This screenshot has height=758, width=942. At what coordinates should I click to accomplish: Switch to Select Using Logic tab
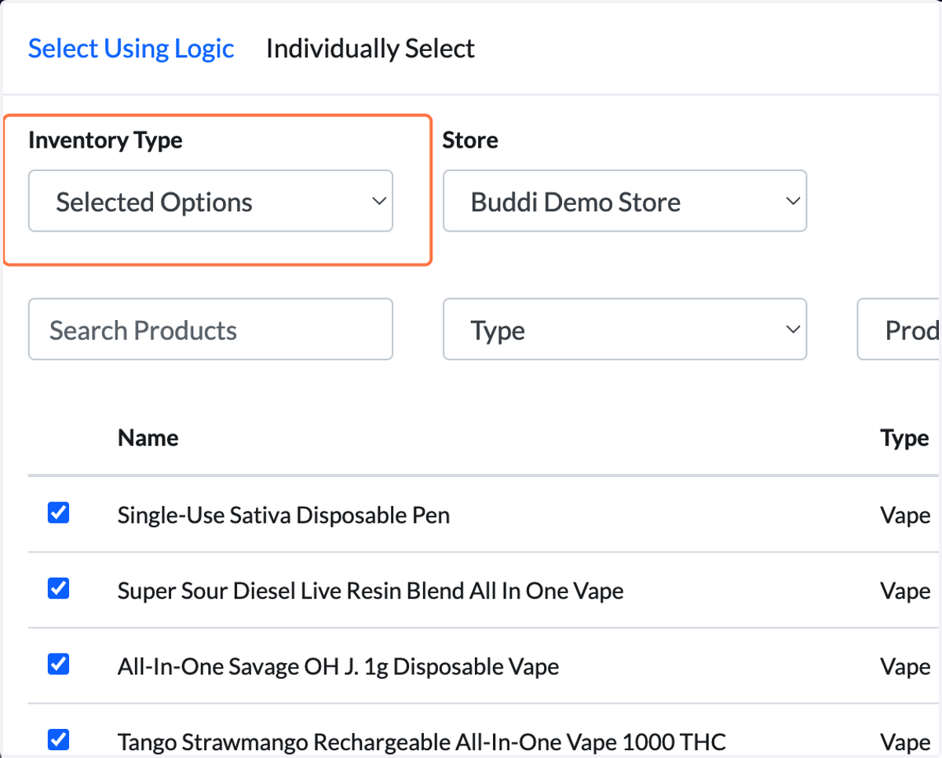point(131,49)
